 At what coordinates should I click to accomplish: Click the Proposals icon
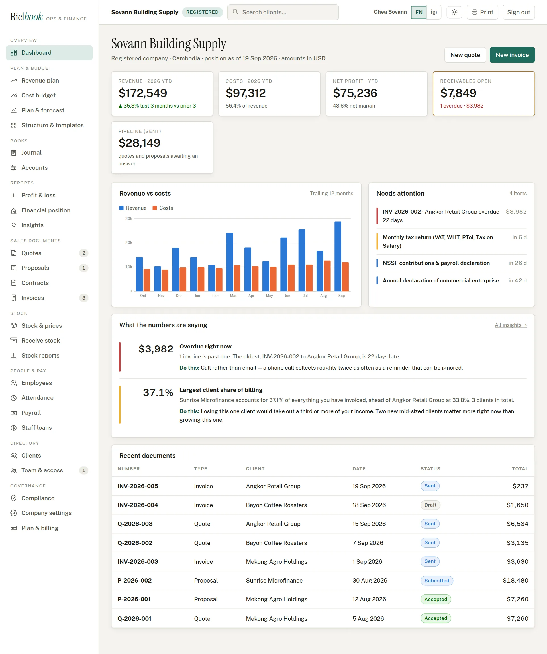click(13, 268)
